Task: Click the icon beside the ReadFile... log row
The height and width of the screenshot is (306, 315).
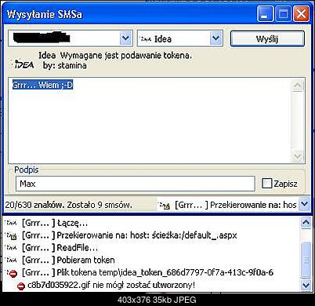Action: coord(12,247)
